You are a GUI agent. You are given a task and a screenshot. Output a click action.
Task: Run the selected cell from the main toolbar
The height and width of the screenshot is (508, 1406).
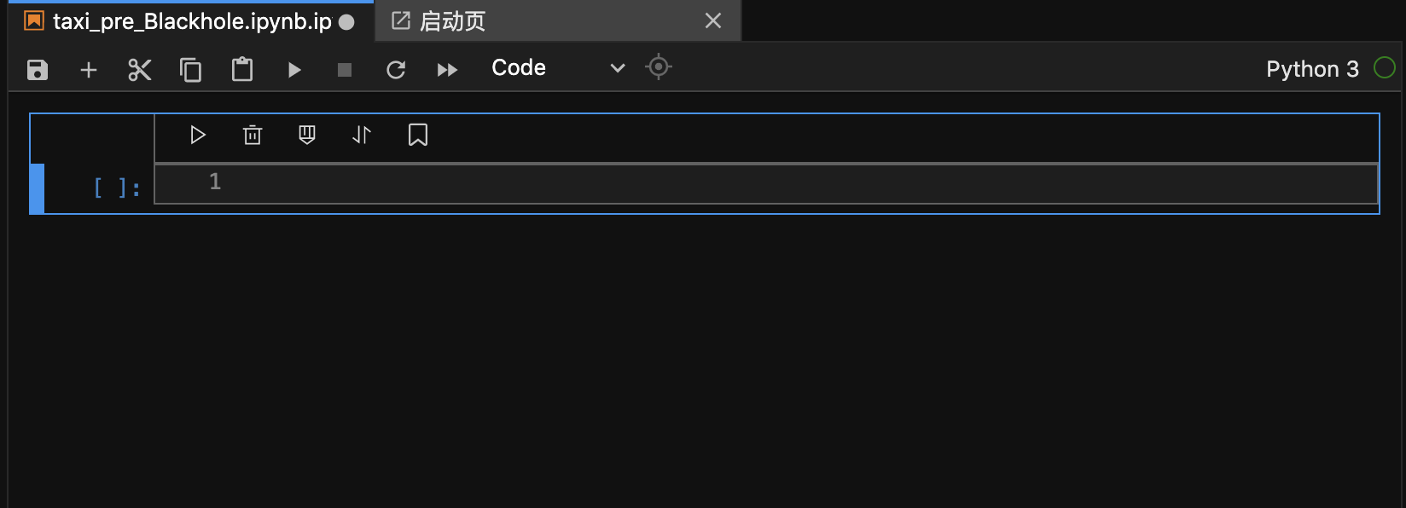(294, 70)
